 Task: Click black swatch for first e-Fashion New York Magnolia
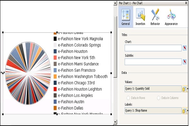(x=55, y=39)
